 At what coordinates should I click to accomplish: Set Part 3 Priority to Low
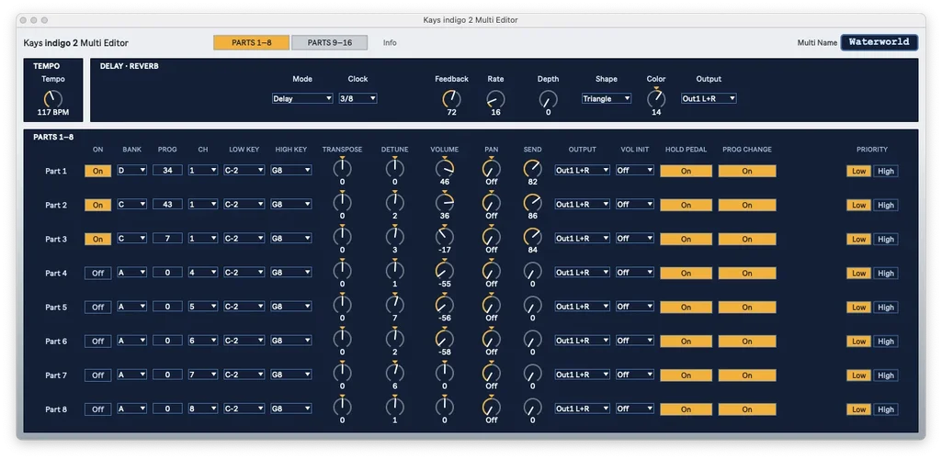[x=859, y=239]
